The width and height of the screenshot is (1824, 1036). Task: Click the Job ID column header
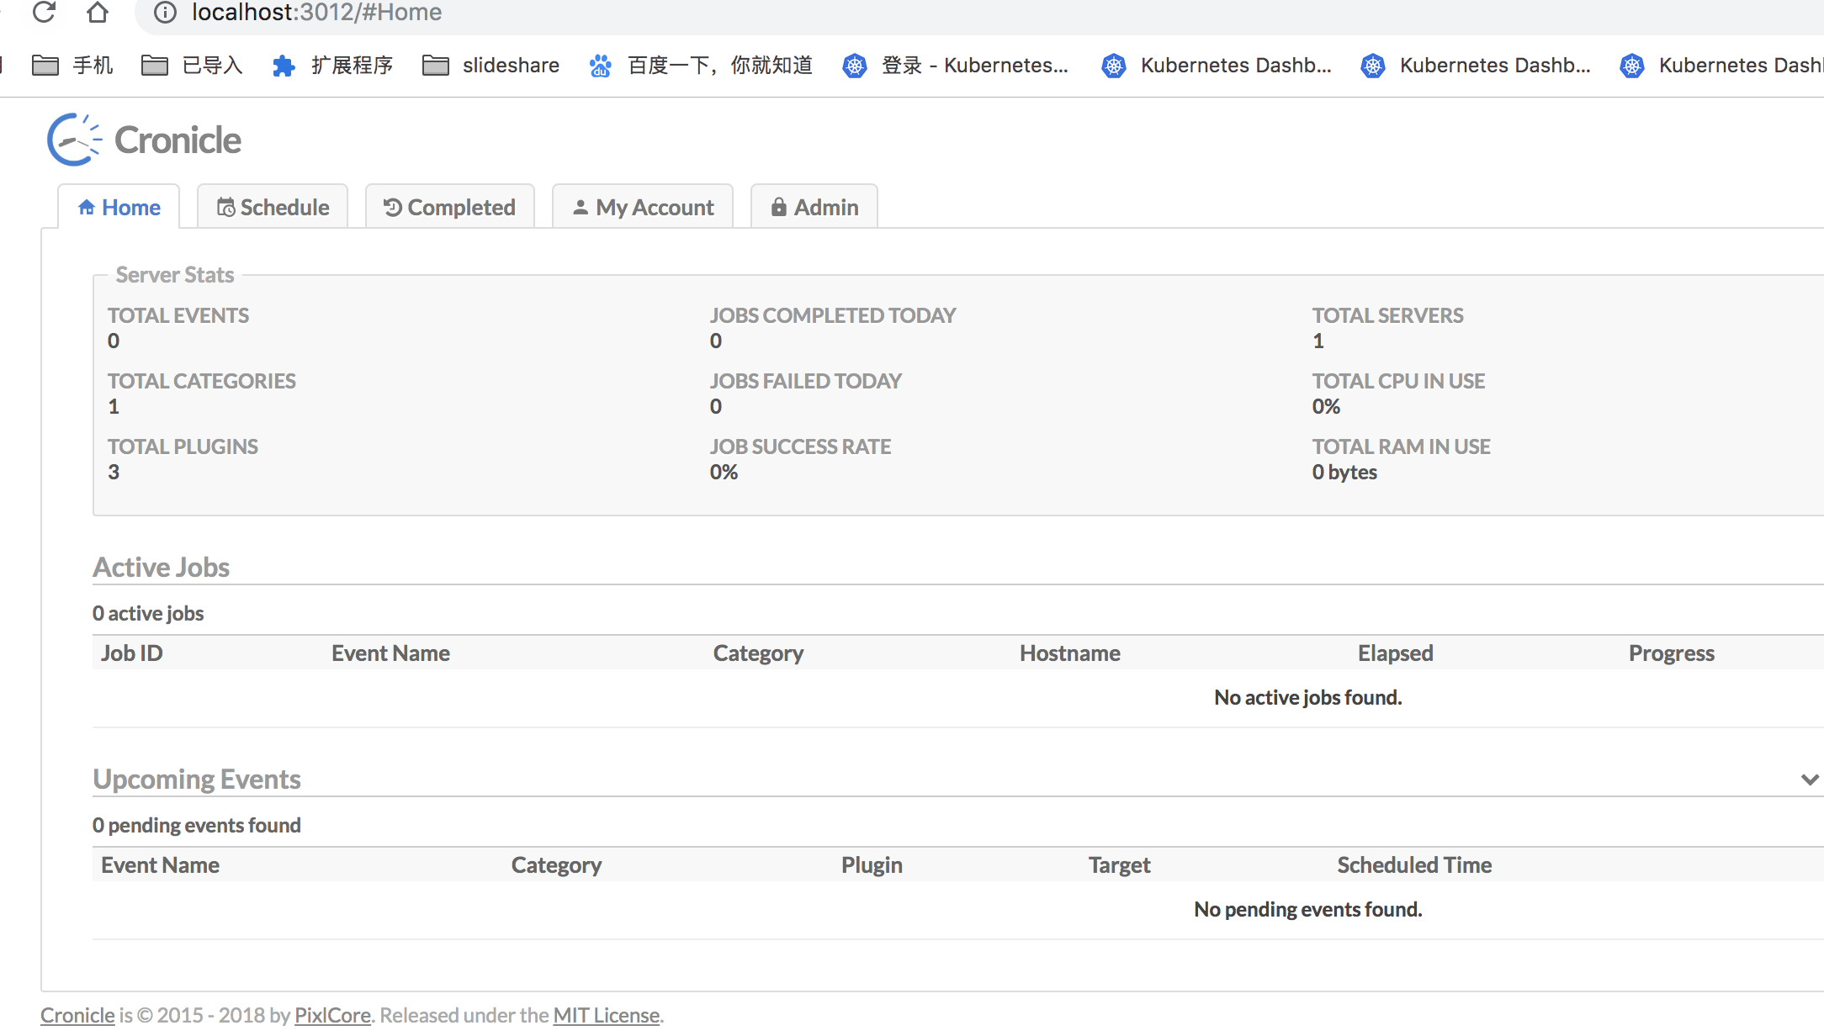click(x=132, y=653)
